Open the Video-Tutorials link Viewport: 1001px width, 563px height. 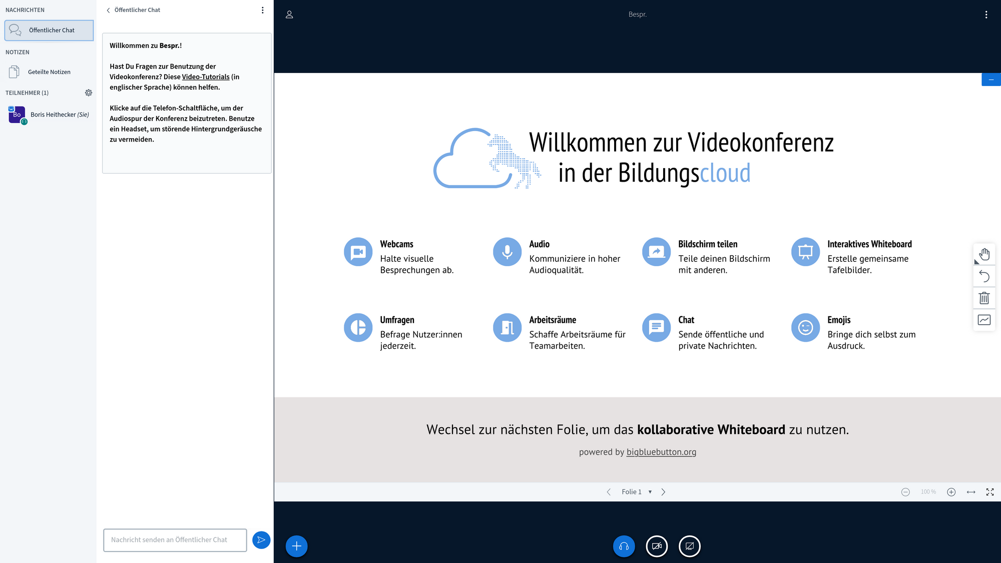click(x=205, y=77)
